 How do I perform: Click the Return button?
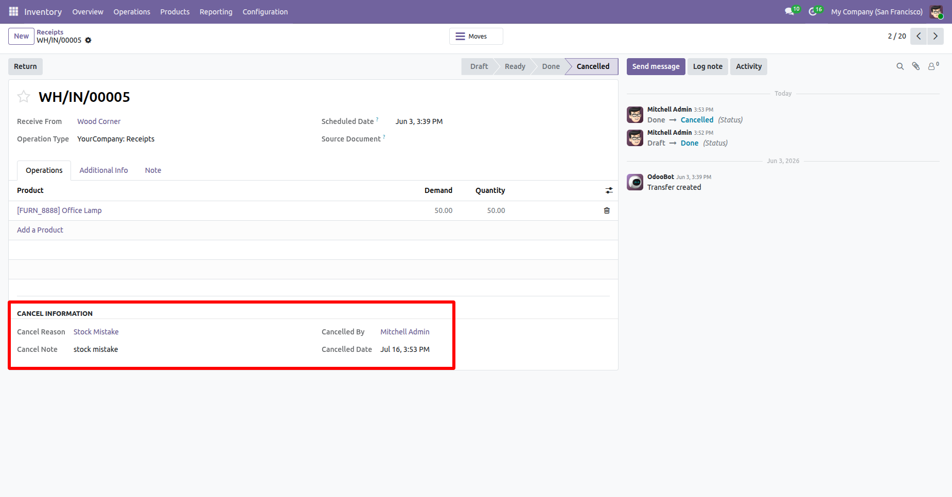(25, 66)
